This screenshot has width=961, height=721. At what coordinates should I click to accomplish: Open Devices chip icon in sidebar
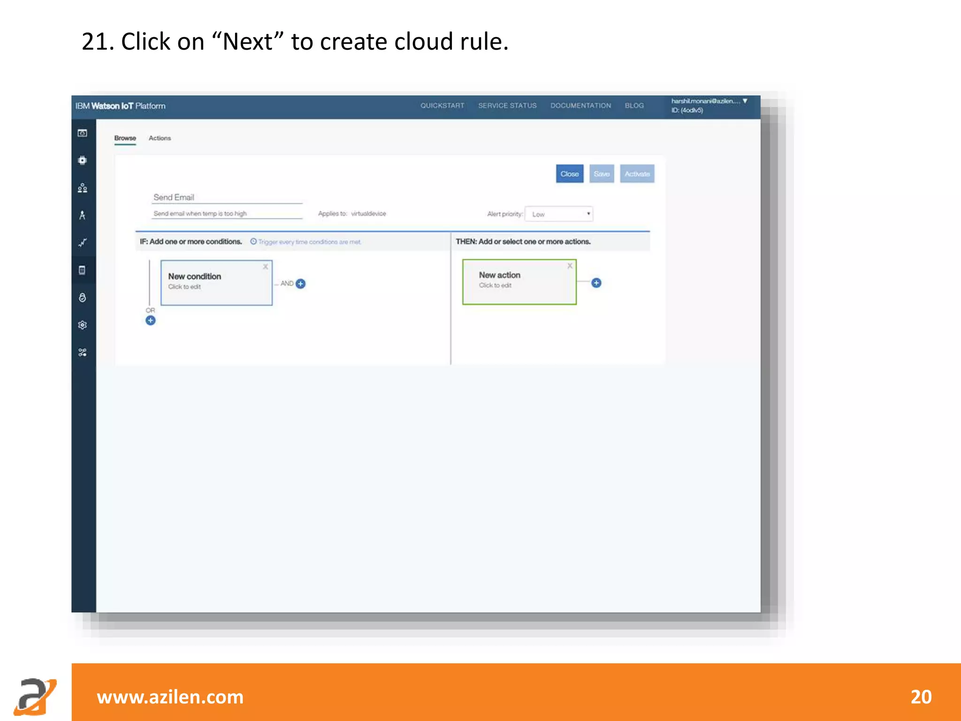82,161
